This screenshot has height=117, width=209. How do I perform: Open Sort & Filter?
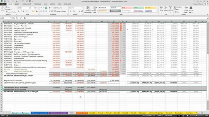click(186, 9)
